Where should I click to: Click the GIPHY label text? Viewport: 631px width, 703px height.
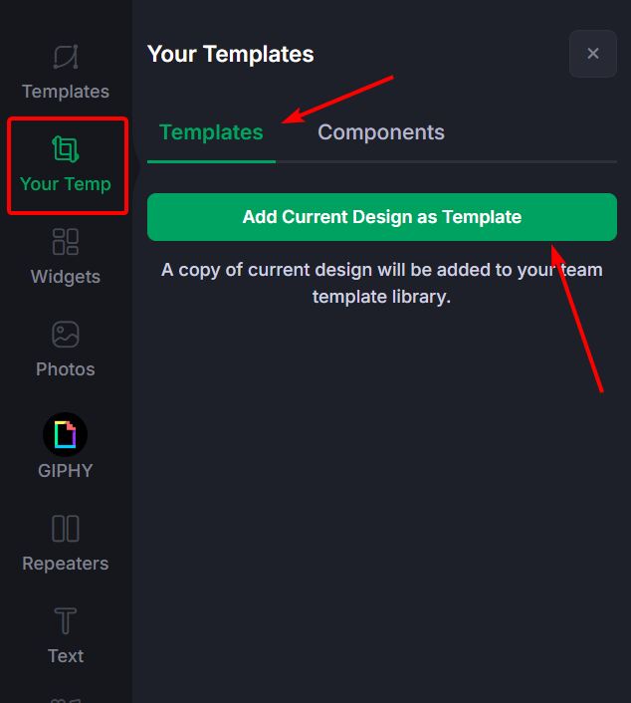pos(66,471)
